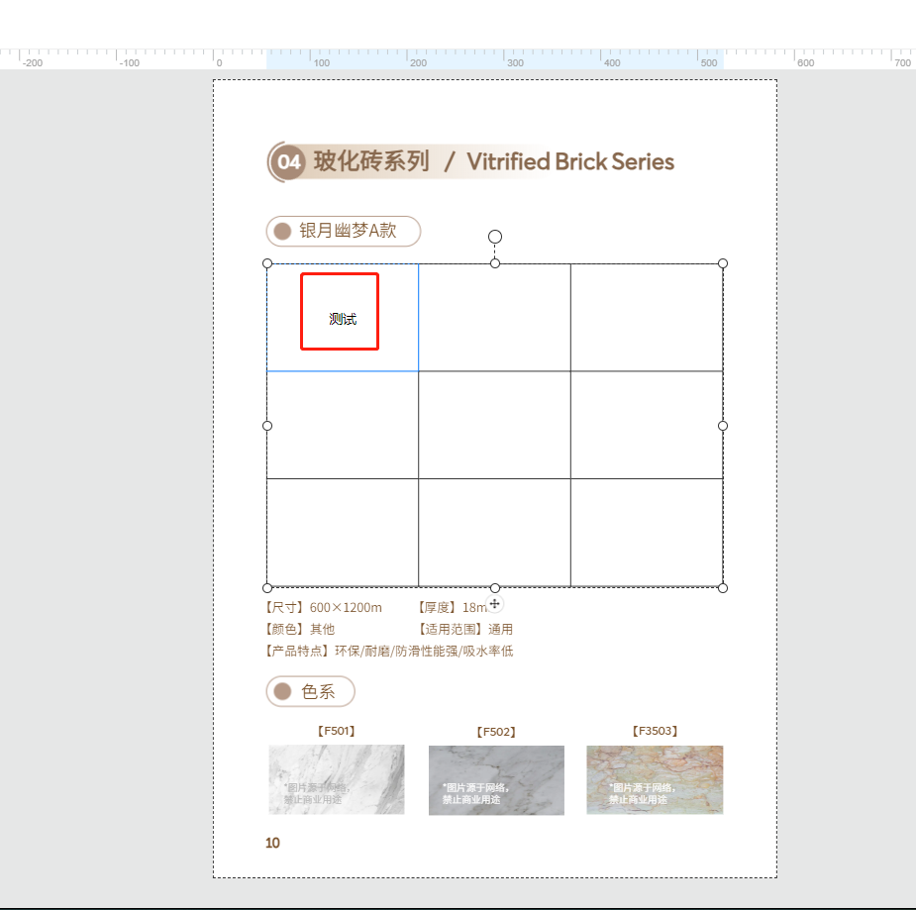This screenshot has width=916, height=910.
Task: Click the 04 circular number badge
Action: point(288,161)
